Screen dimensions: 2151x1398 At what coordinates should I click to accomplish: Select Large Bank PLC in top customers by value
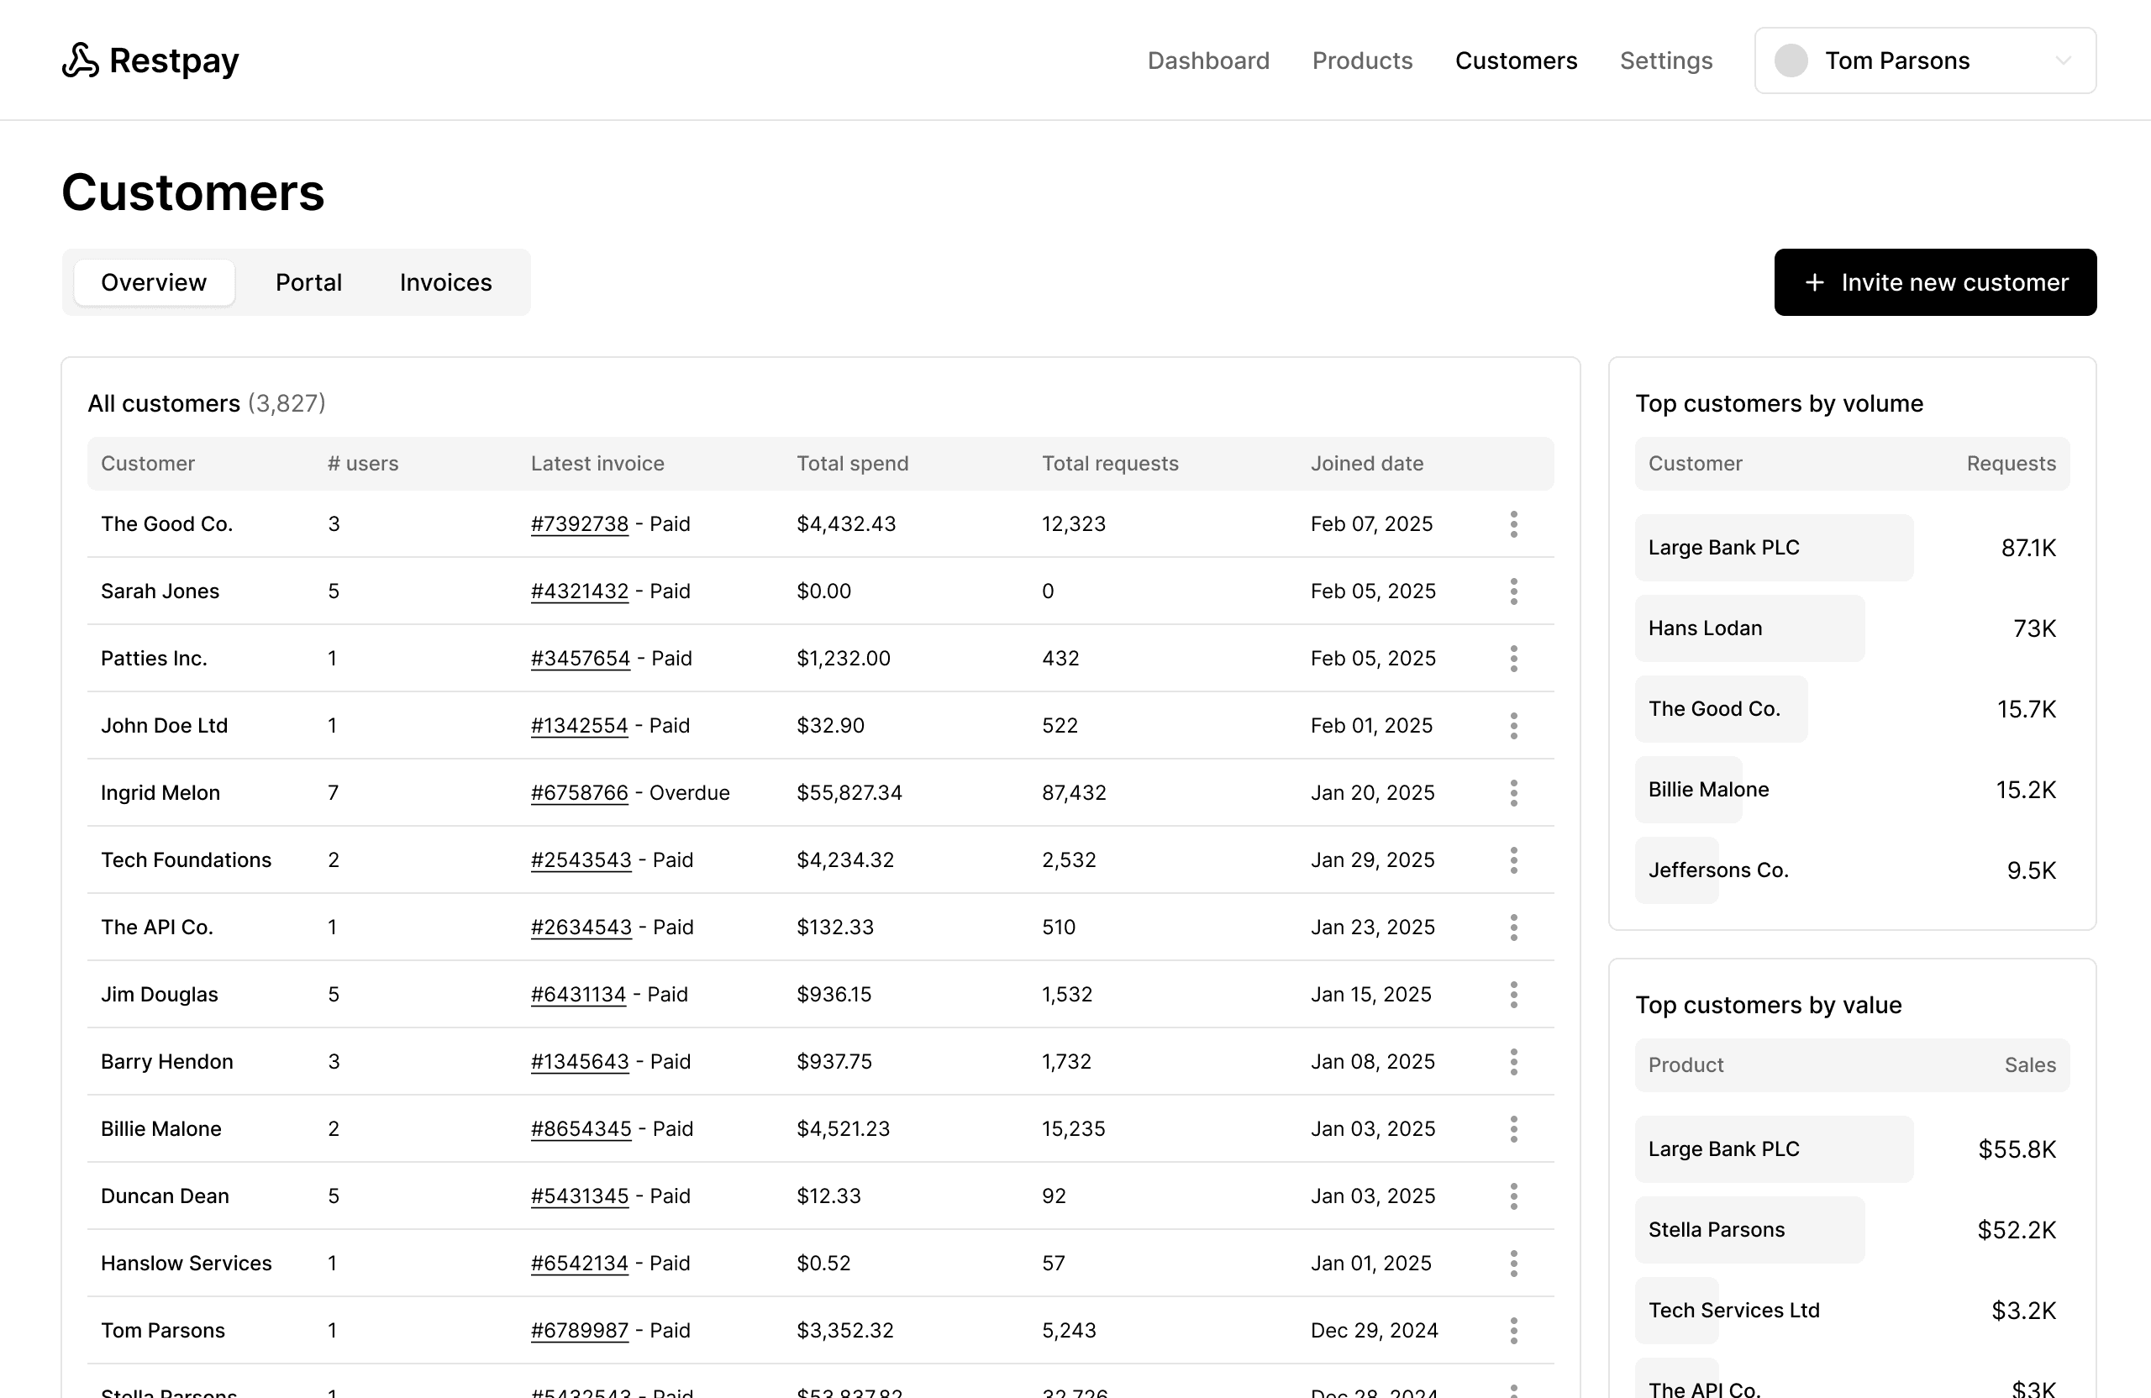tap(1773, 1149)
